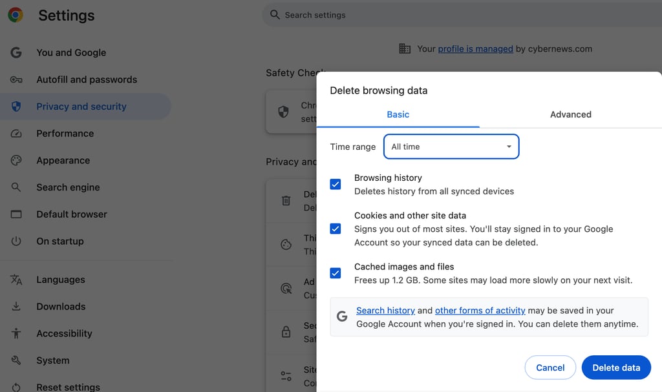Viewport: 662px width, 392px height.
Task: Open the Time range dropdown
Action: coord(451,147)
